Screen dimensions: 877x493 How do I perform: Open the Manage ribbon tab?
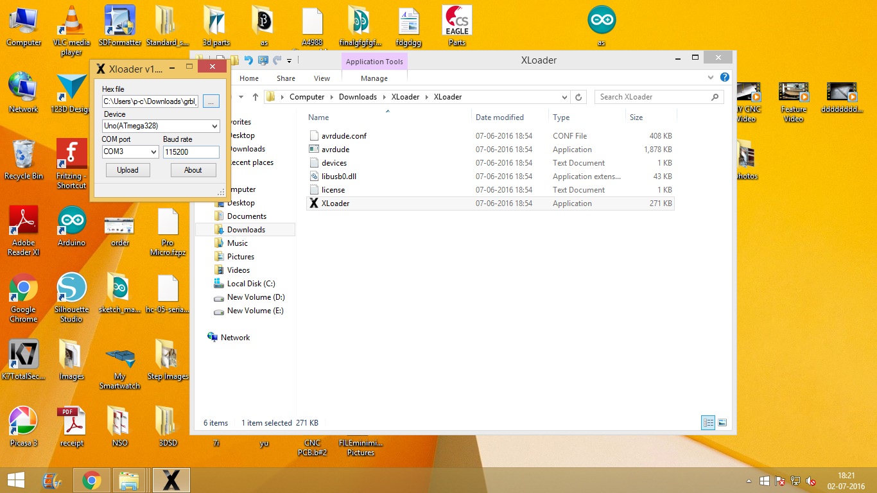pyautogui.click(x=374, y=78)
